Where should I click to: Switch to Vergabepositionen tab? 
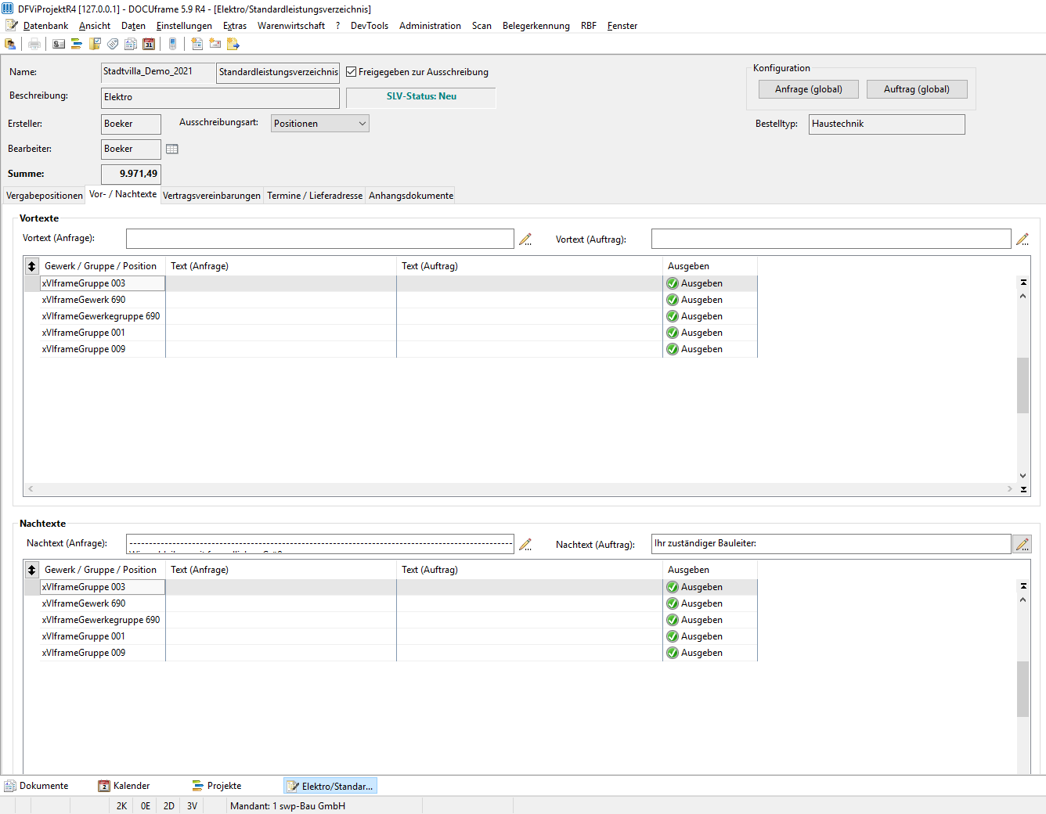point(45,196)
